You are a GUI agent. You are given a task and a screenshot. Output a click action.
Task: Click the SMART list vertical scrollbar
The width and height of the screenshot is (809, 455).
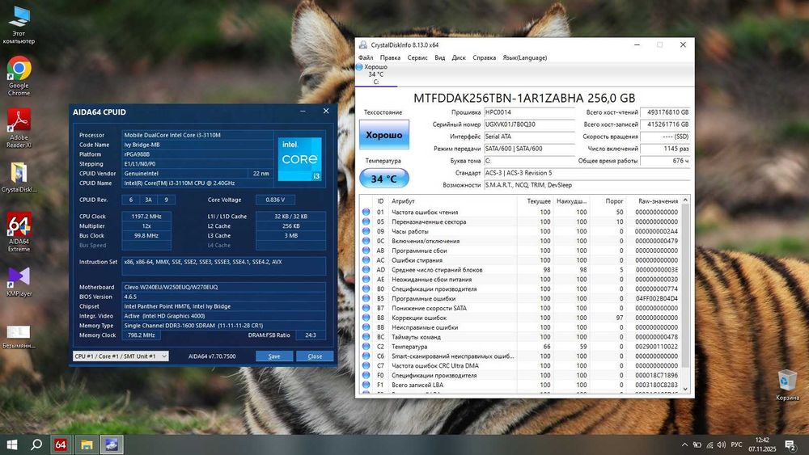tap(685, 285)
